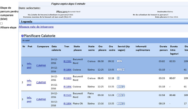Click class 1 icon, route 3 IR 1894
Viewport: 188px width, 109px height.
[x=118, y=103]
